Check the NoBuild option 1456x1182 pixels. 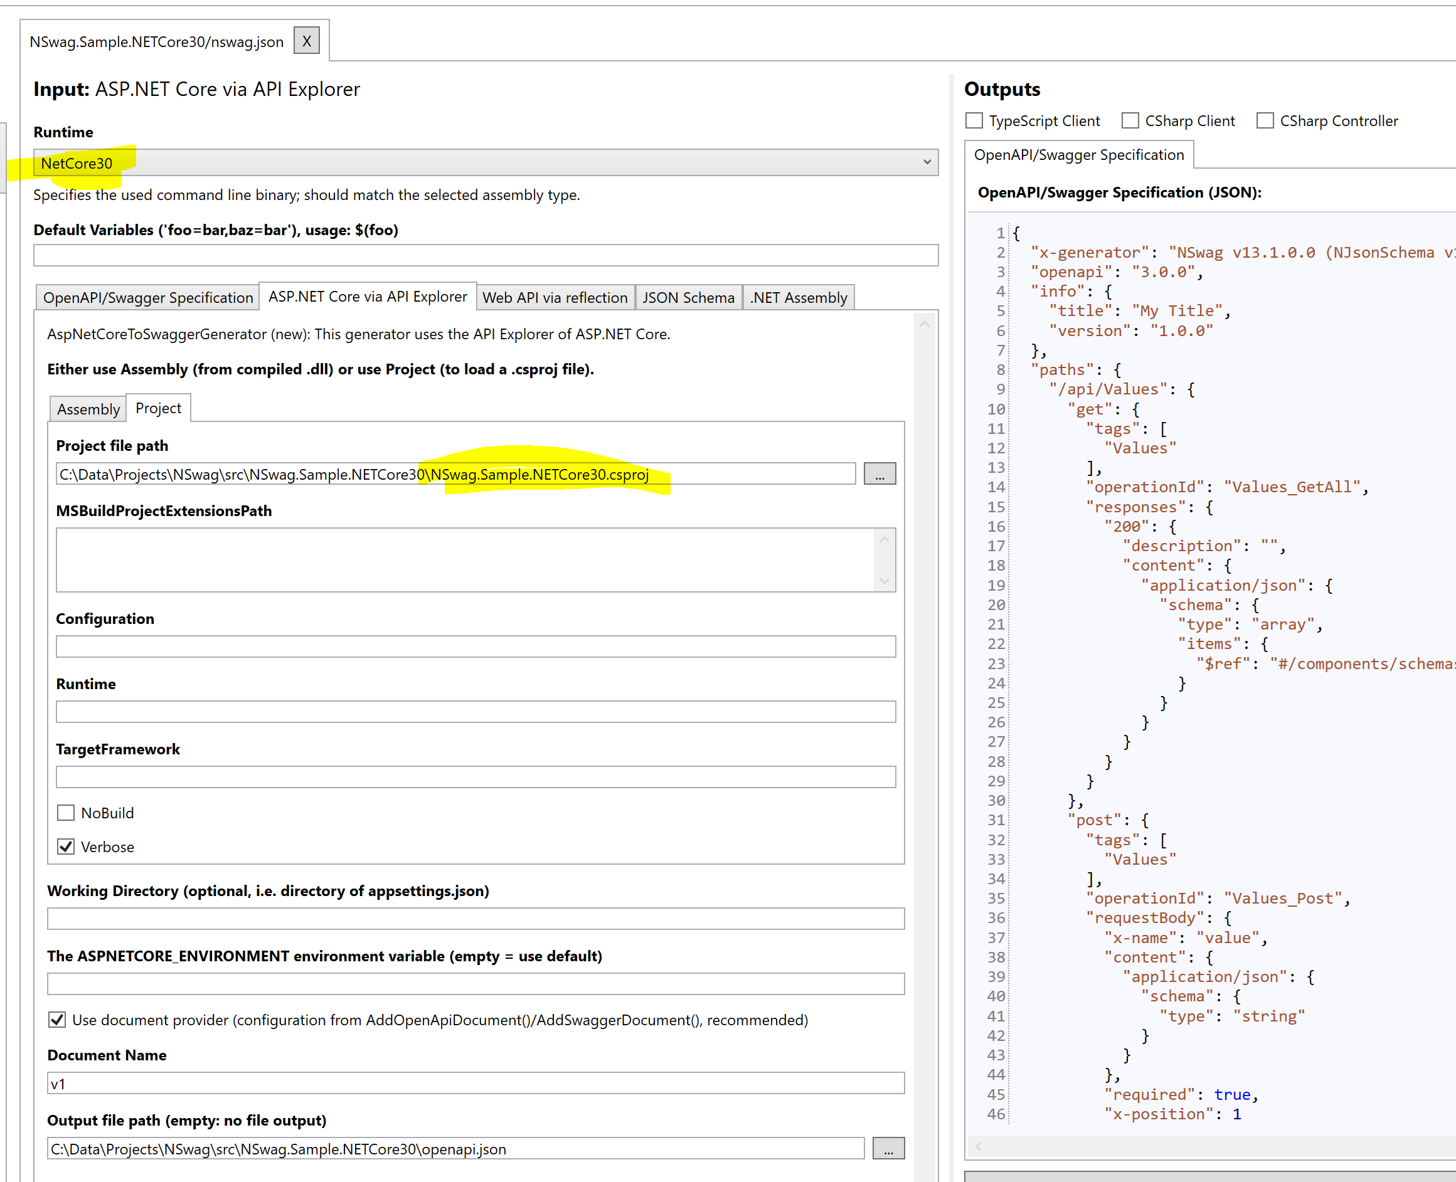(65, 812)
